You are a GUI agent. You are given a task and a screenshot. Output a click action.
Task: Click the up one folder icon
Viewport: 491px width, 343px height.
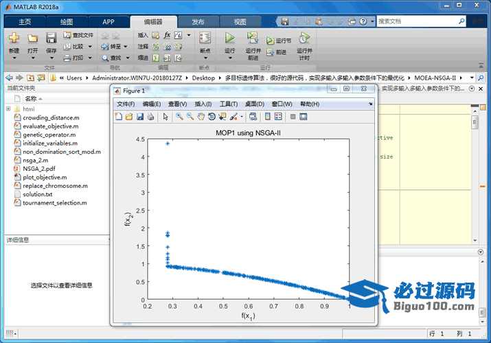click(x=30, y=78)
